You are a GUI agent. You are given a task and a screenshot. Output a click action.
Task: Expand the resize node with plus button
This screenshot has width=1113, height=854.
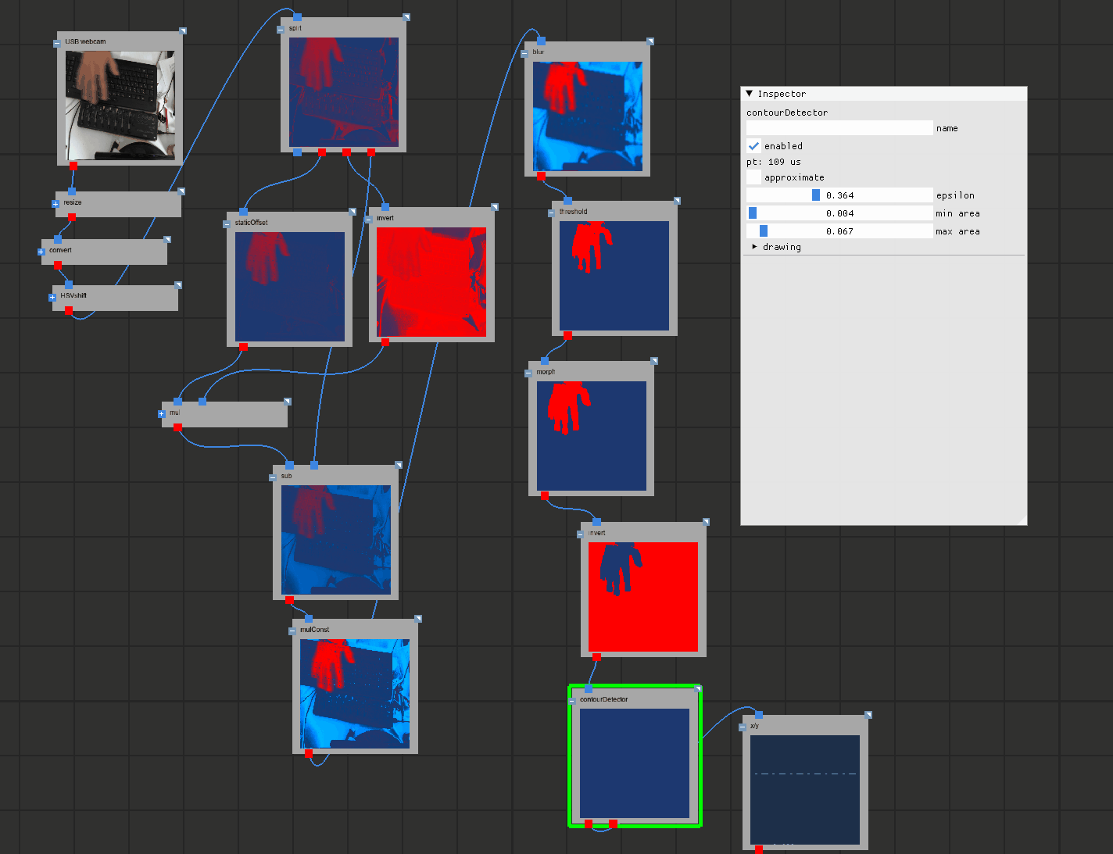coord(55,204)
